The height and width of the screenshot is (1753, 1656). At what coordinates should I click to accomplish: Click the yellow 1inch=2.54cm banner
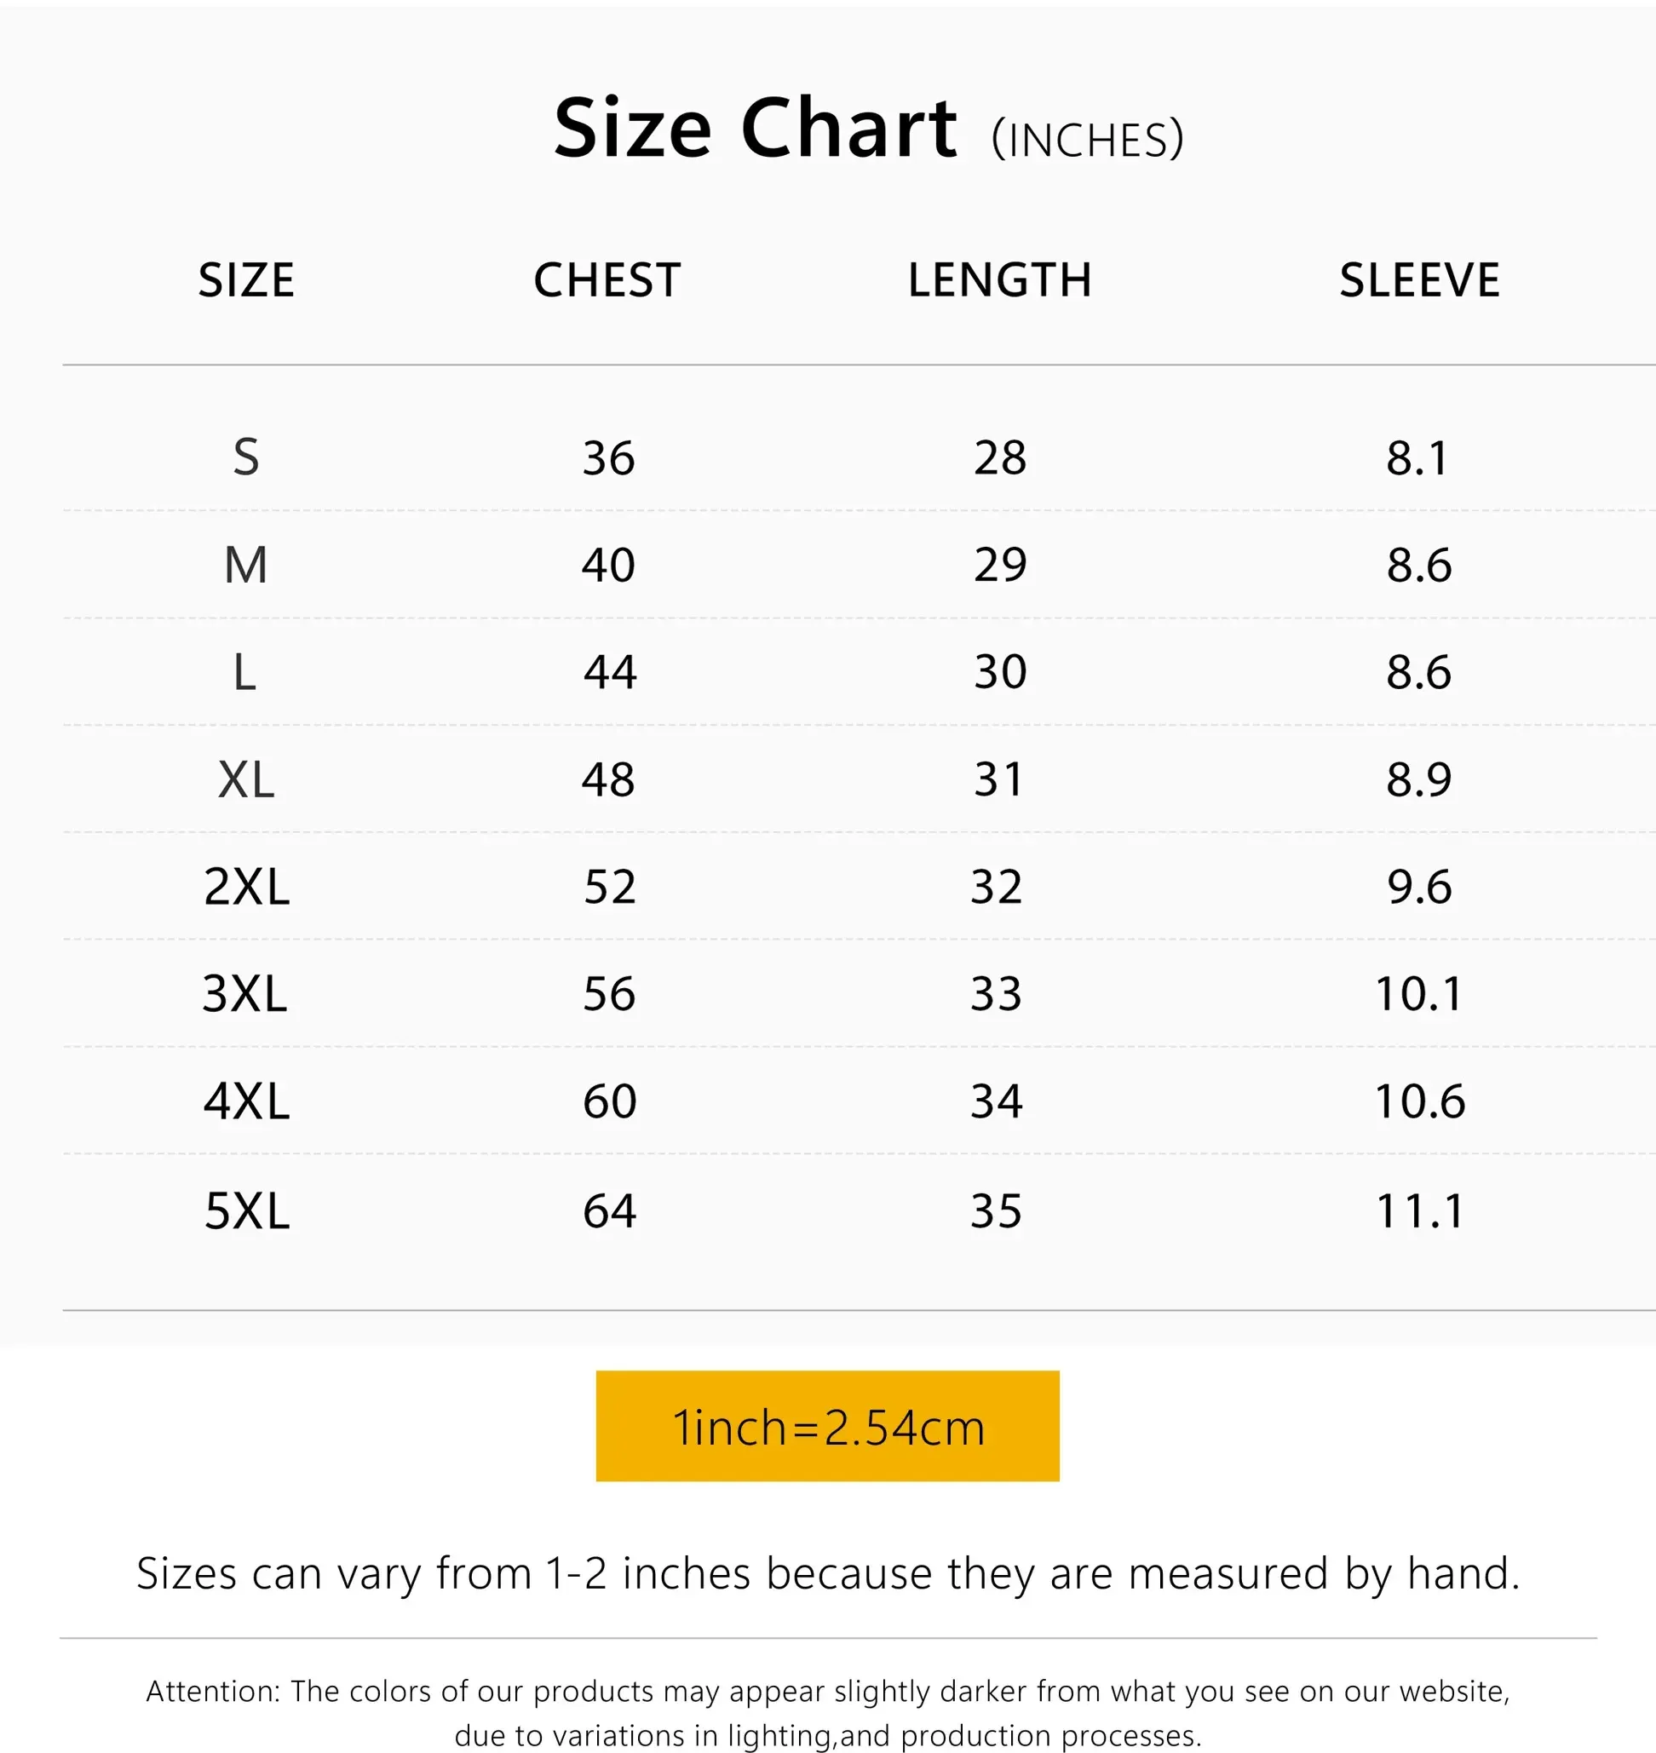pyautogui.click(x=827, y=1427)
